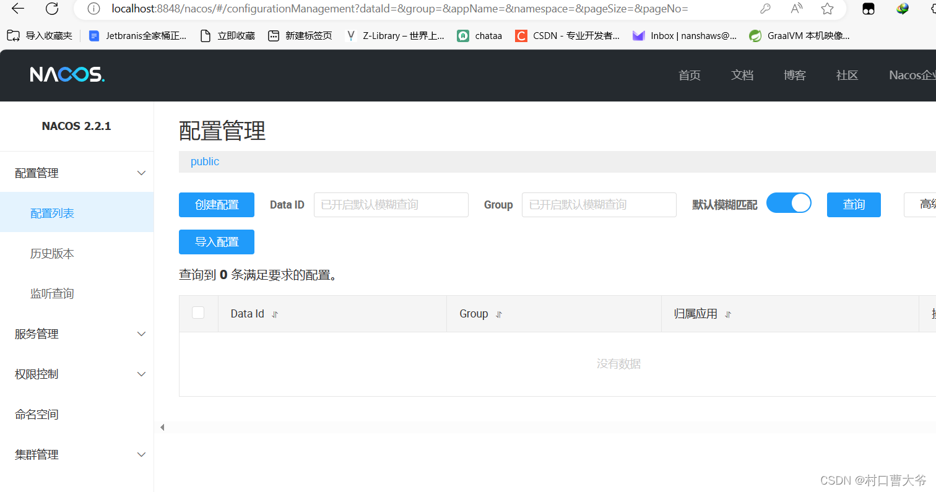The height and width of the screenshot is (492, 936).
Task: Click the browser back arrow
Action: click(x=17, y=9)
